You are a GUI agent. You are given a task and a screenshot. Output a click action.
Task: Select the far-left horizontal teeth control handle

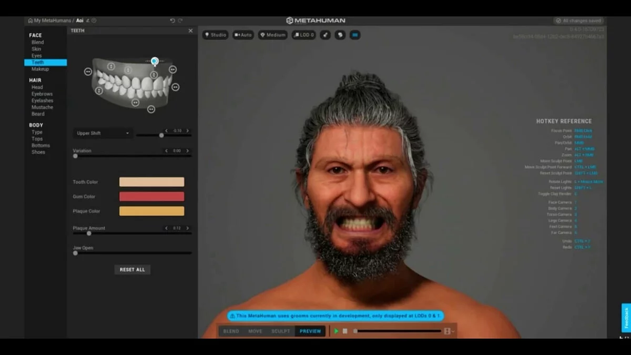point(88,72)
